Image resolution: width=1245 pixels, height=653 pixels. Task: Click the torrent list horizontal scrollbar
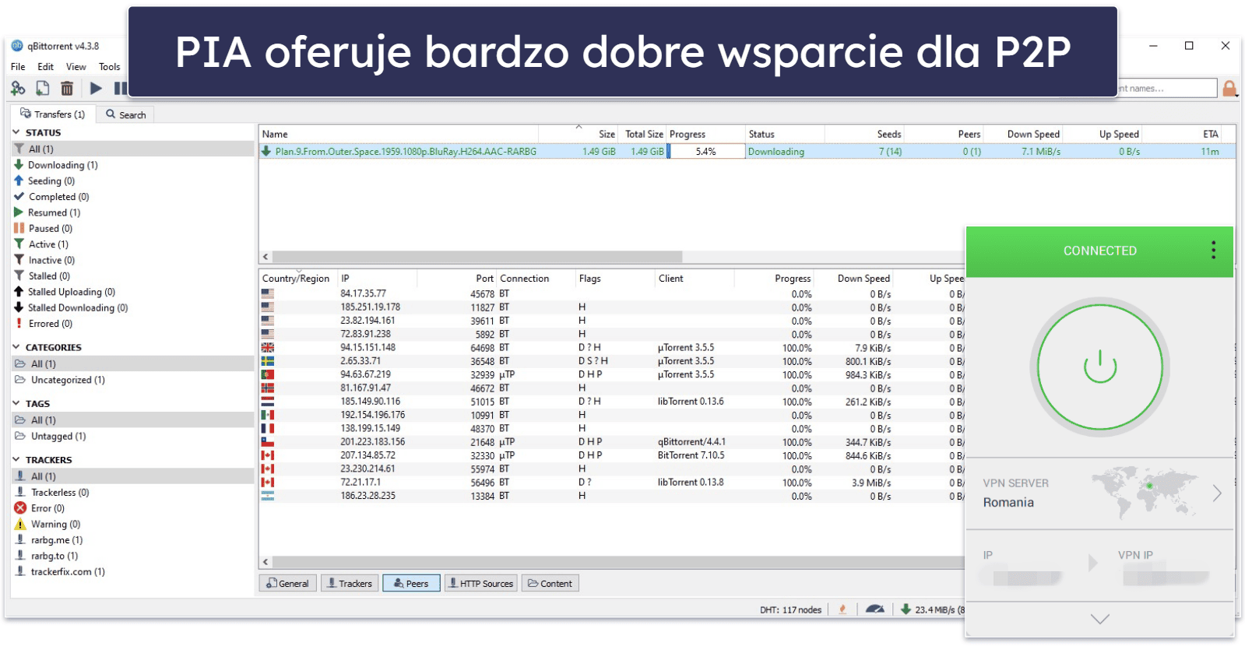[477, 257]
